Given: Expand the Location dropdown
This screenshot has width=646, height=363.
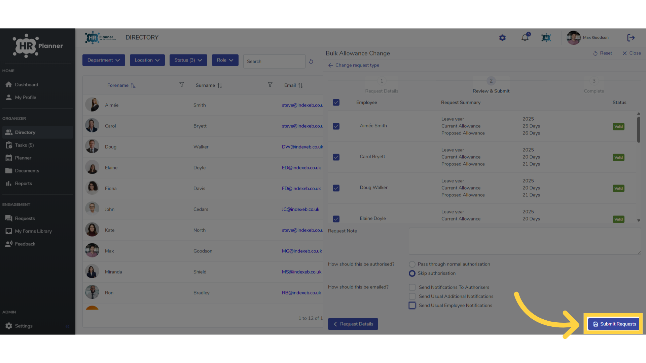Looking at the screenshot, I should point(147,60).
